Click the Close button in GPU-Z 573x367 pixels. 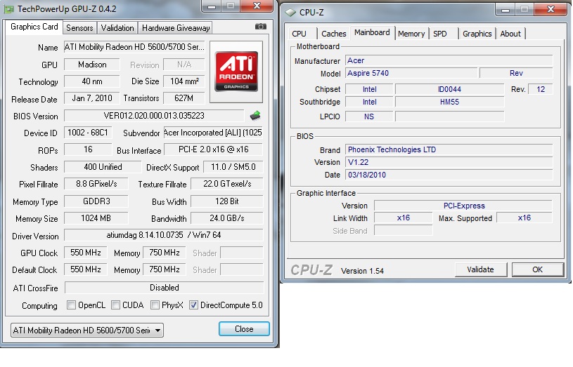244,329
